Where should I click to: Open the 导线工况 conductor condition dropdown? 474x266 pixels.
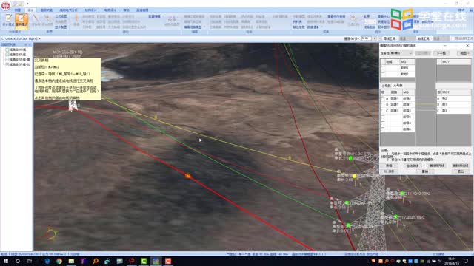click(407, 38)
